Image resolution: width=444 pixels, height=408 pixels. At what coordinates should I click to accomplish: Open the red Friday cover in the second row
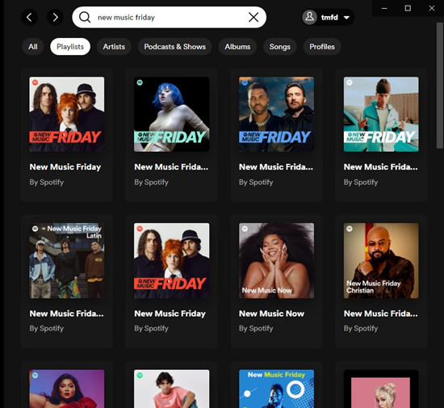[x=172, y=261]
